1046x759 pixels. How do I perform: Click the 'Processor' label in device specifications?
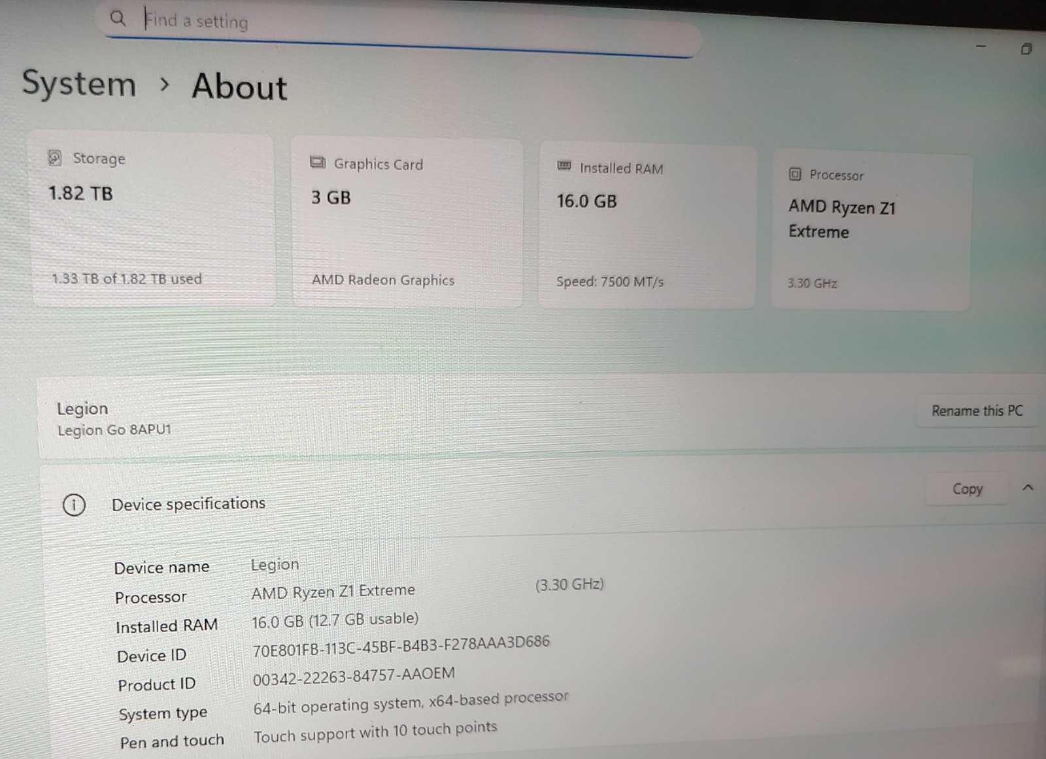150,597
